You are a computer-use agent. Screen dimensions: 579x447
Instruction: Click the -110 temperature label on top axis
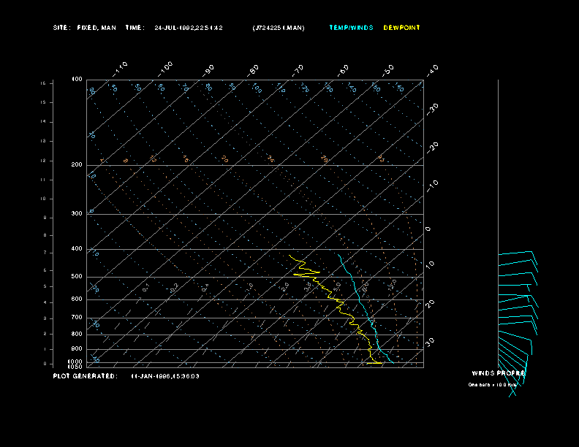[x=121, y=68]
